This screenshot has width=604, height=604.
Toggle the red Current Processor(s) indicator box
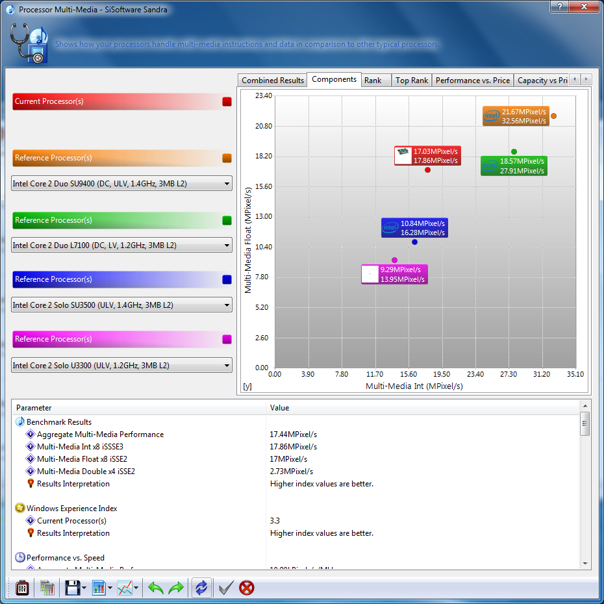pos(227,102)
